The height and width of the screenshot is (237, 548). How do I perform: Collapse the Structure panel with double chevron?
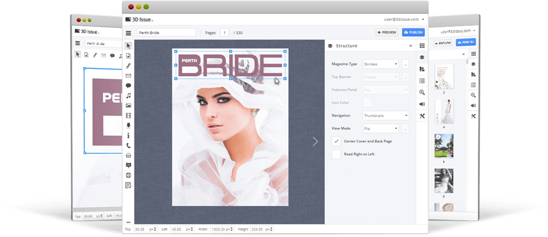pyautogui.click(x=411, y=46)
